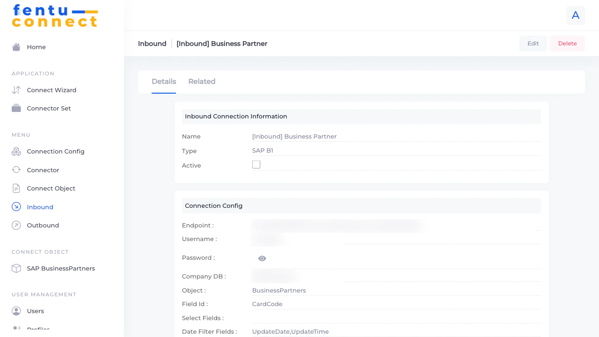This screenshot has width=599, height=337.
Task: Select Inbound in the sidebar
Action: pos(40,207)
